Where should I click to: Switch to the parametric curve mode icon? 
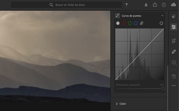point(142,23)
